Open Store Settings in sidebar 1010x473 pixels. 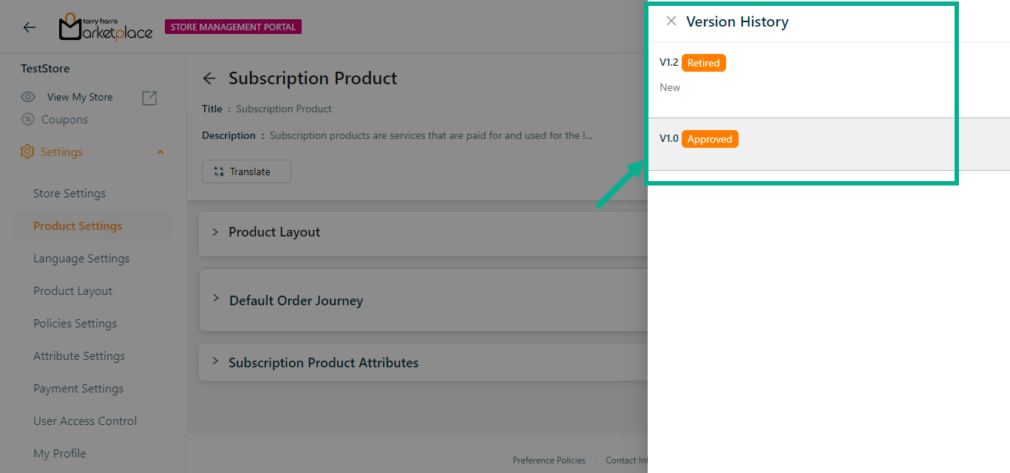click(x=70, y=194)
